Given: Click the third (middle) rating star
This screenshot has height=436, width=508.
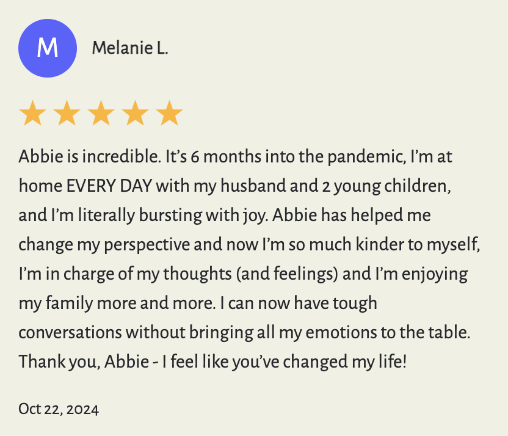Looking at the screenshot, I should 101,114.
